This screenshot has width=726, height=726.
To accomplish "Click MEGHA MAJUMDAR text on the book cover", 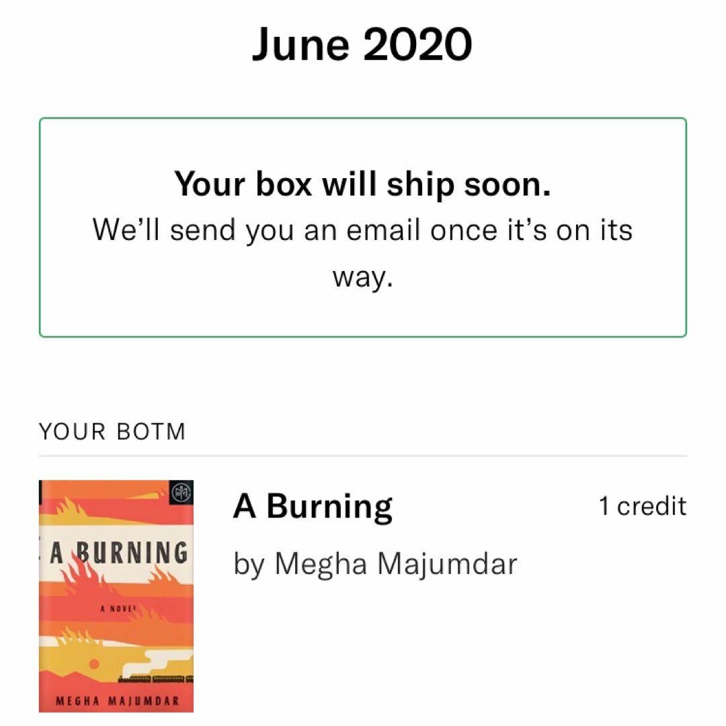I will 117,700.
